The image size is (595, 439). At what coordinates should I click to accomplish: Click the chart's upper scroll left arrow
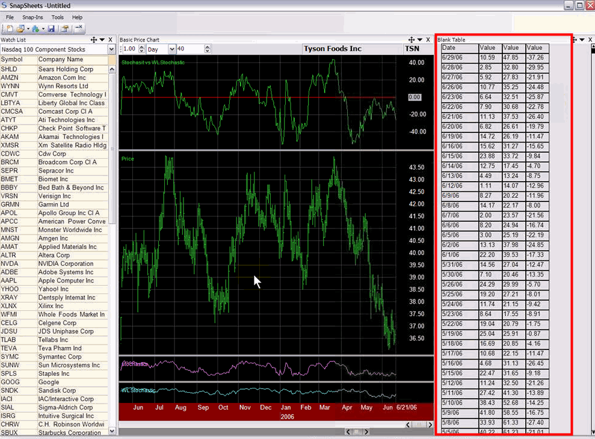coord(408,425)
